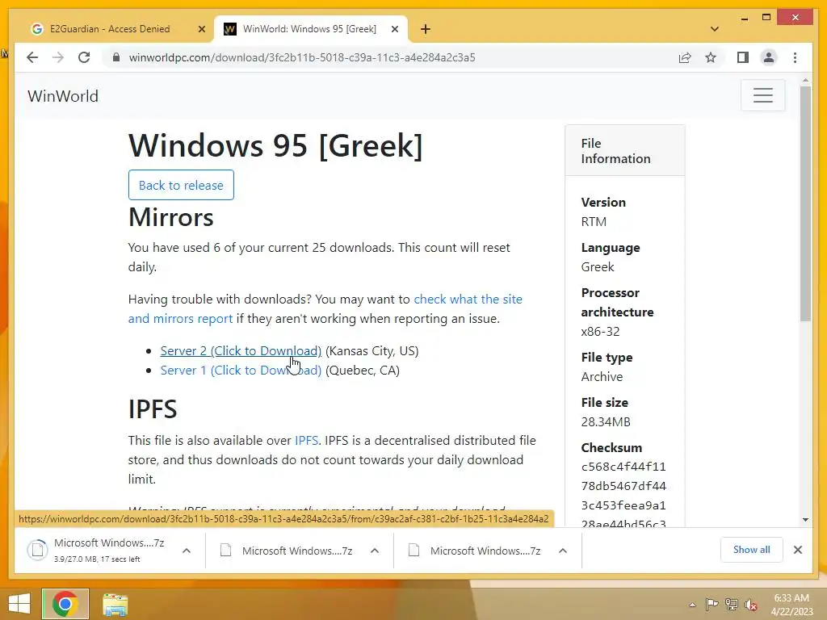Image resolution: width=827 pixels, height=620 pixels.
Task: Open the taskbar clock and date
Action: (791, 605)
